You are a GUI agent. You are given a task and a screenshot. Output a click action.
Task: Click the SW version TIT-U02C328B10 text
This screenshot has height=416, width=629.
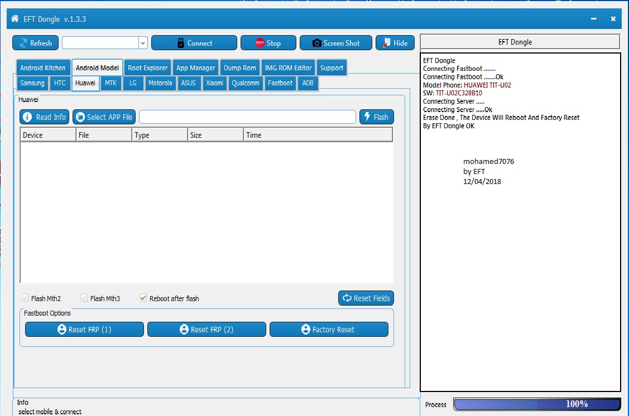click(x=459, y=93)
